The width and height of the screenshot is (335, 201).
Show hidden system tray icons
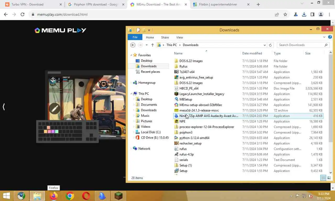coord(292,196)
